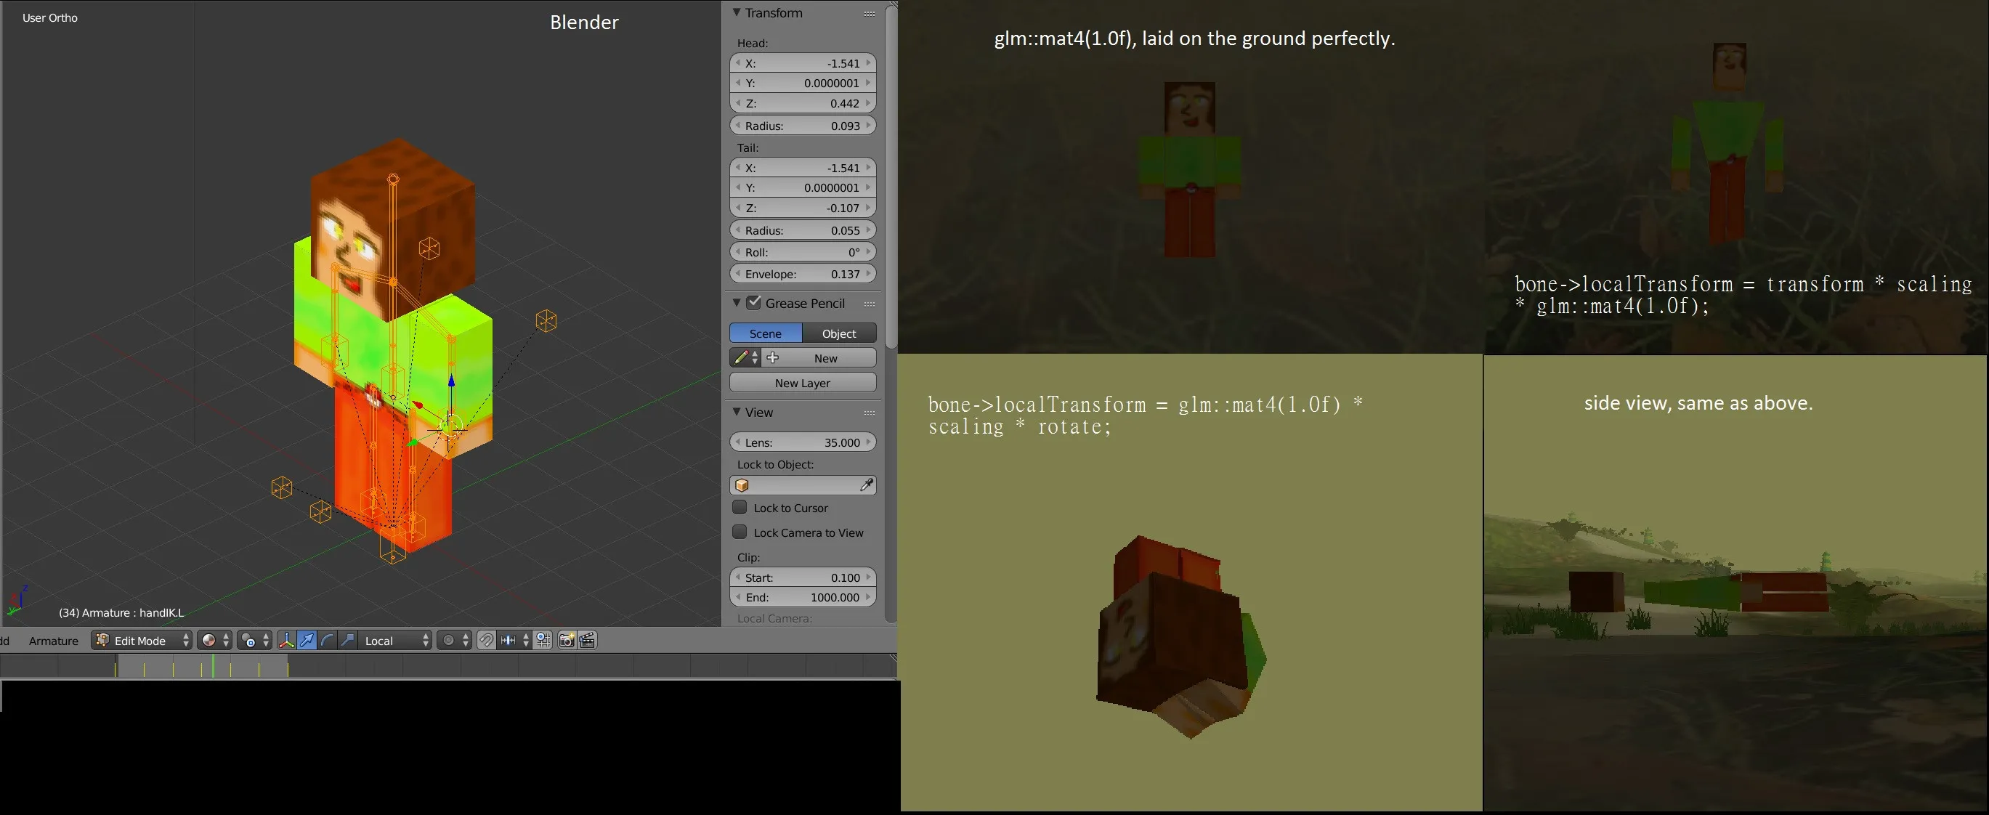Open the Edit Mode dropdown

[x=142, y=641]
